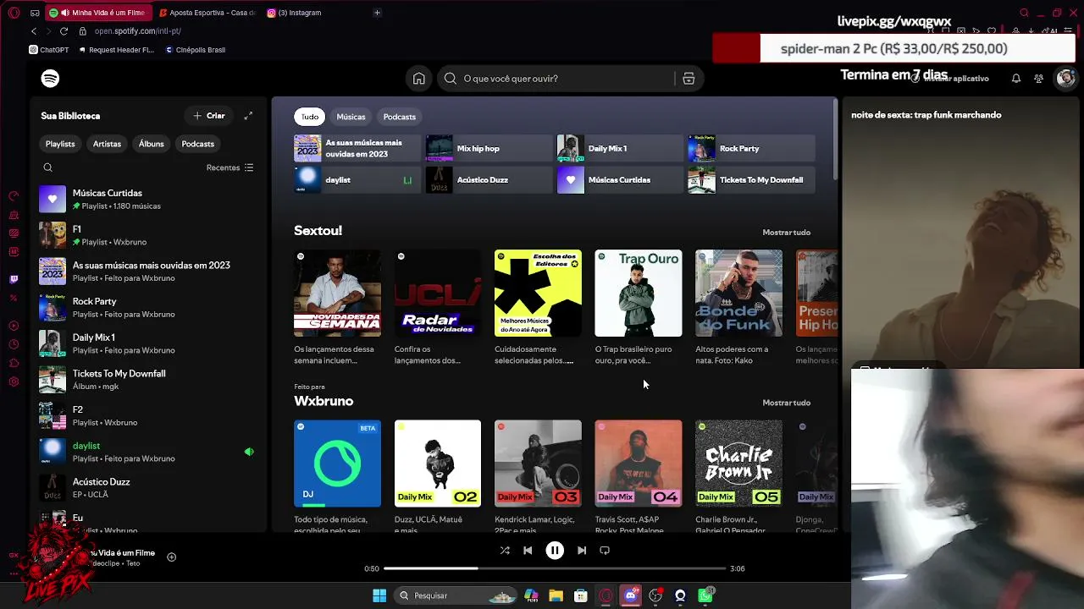Open the Radar de Novidades cover

(438, 294)
